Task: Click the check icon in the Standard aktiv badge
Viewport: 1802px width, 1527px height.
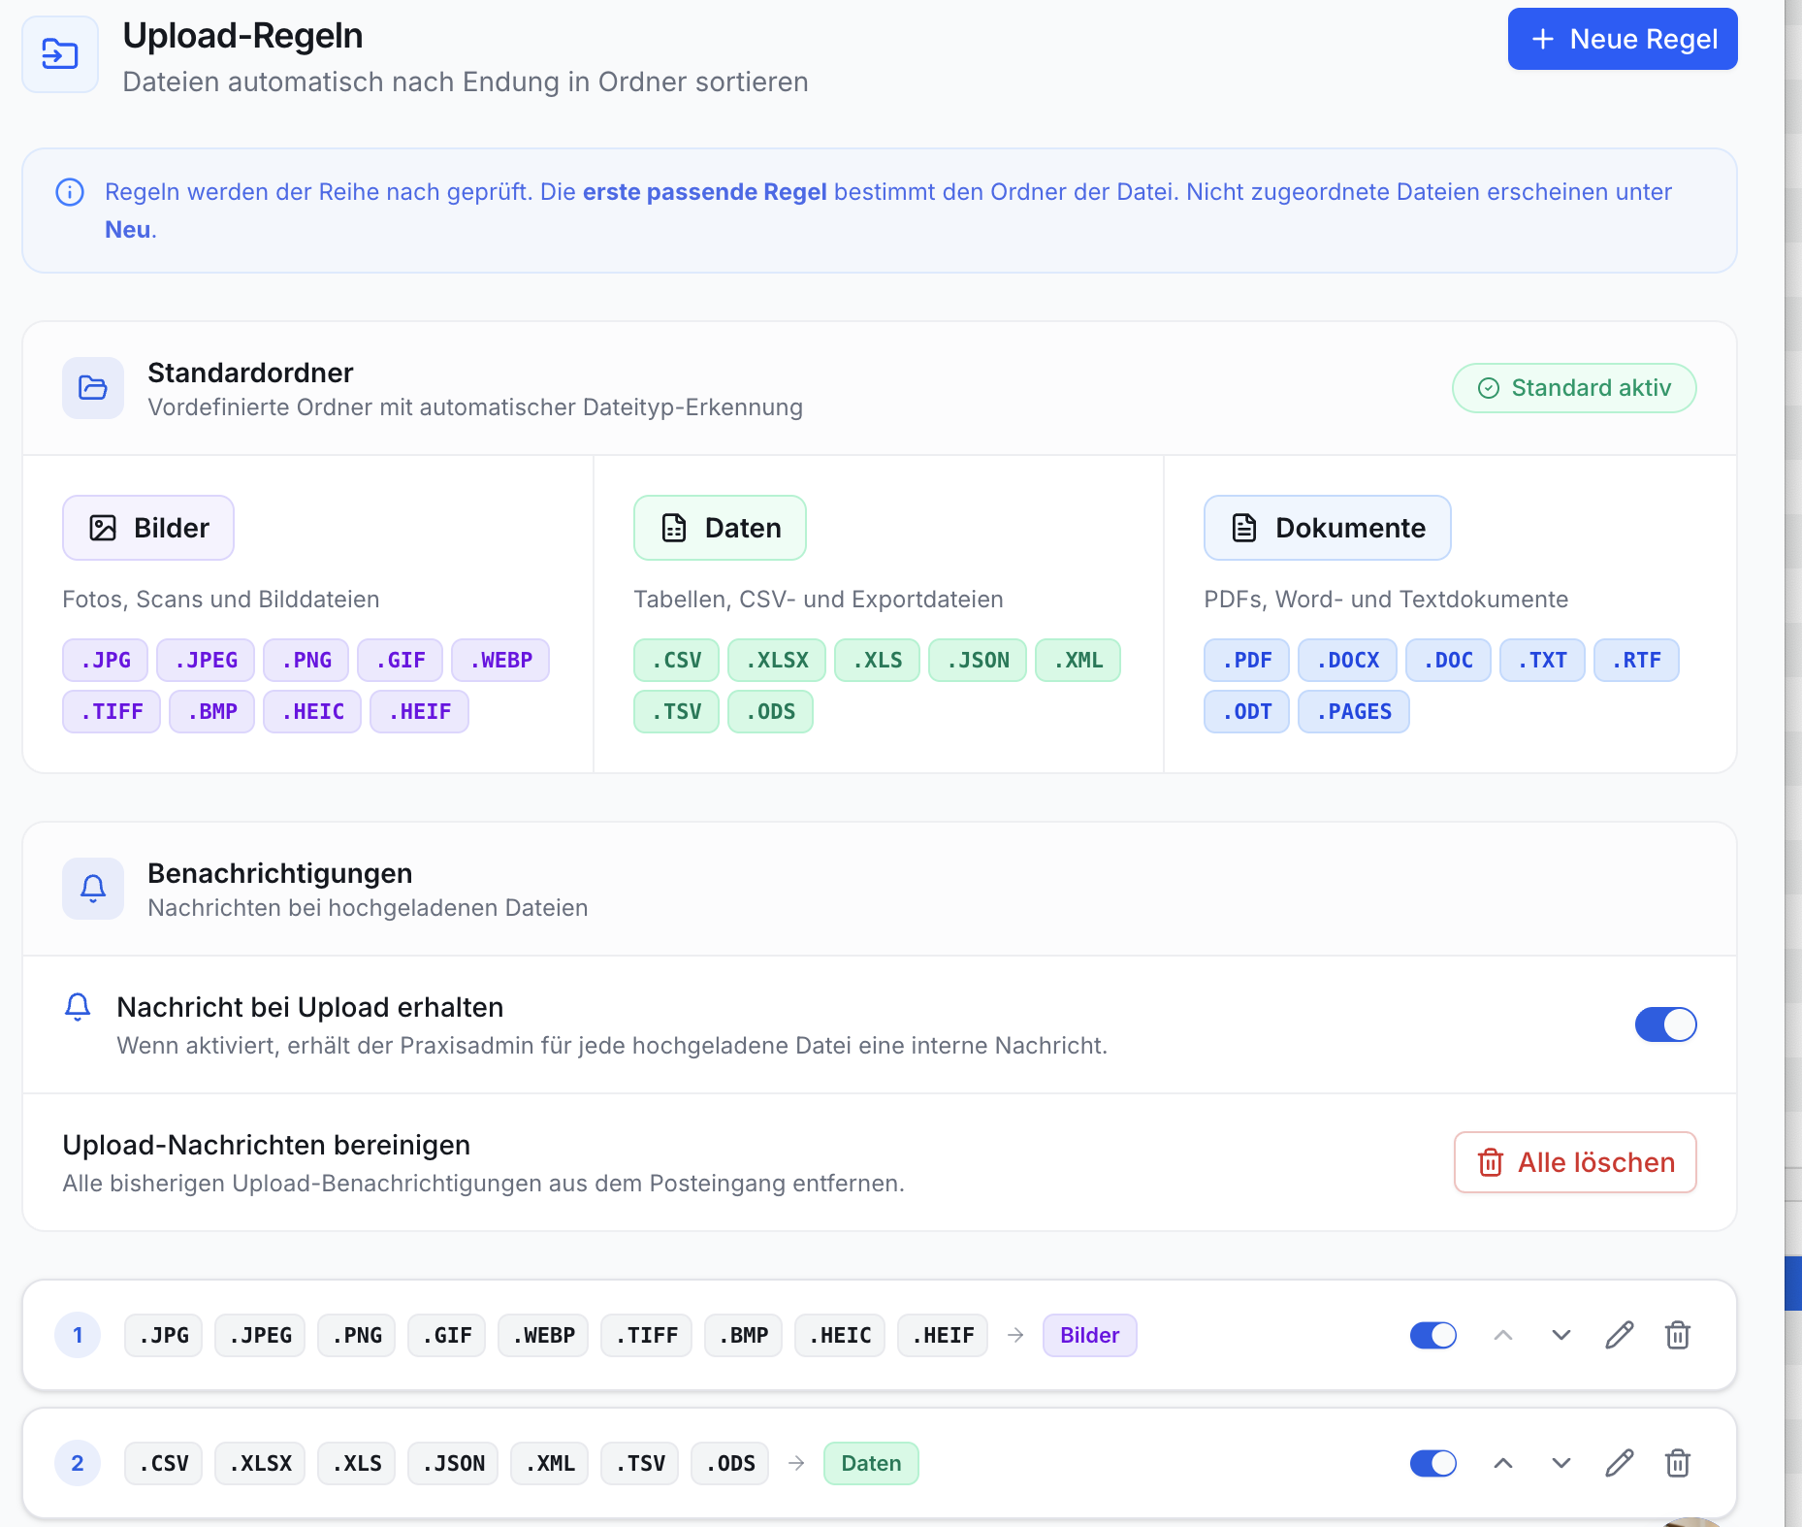Action: (x=1489, y=388)
